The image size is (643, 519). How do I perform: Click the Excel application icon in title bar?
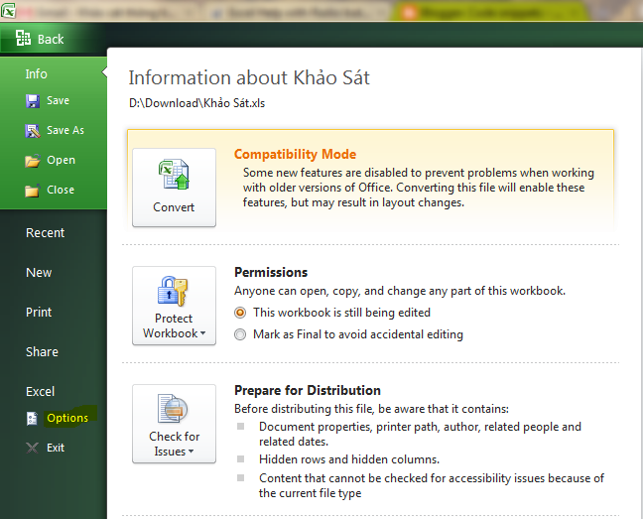point(8,10)
